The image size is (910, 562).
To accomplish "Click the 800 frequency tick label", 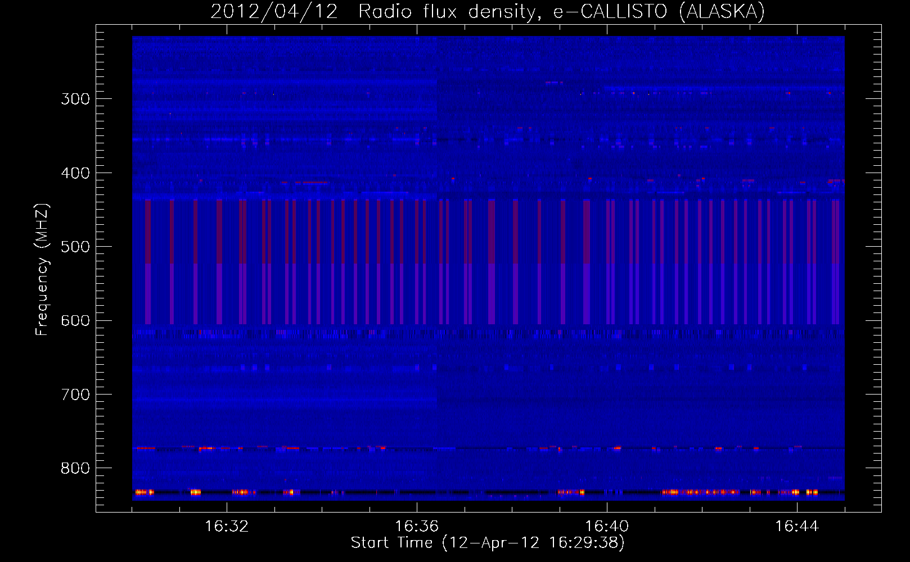I will point(75,469).
